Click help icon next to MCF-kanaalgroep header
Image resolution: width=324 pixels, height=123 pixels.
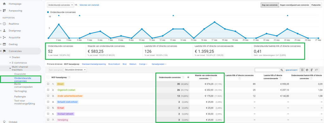click(x=69, y=77)
